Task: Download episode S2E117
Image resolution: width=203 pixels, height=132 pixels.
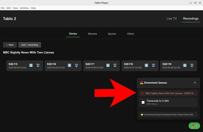Action: 108,65
